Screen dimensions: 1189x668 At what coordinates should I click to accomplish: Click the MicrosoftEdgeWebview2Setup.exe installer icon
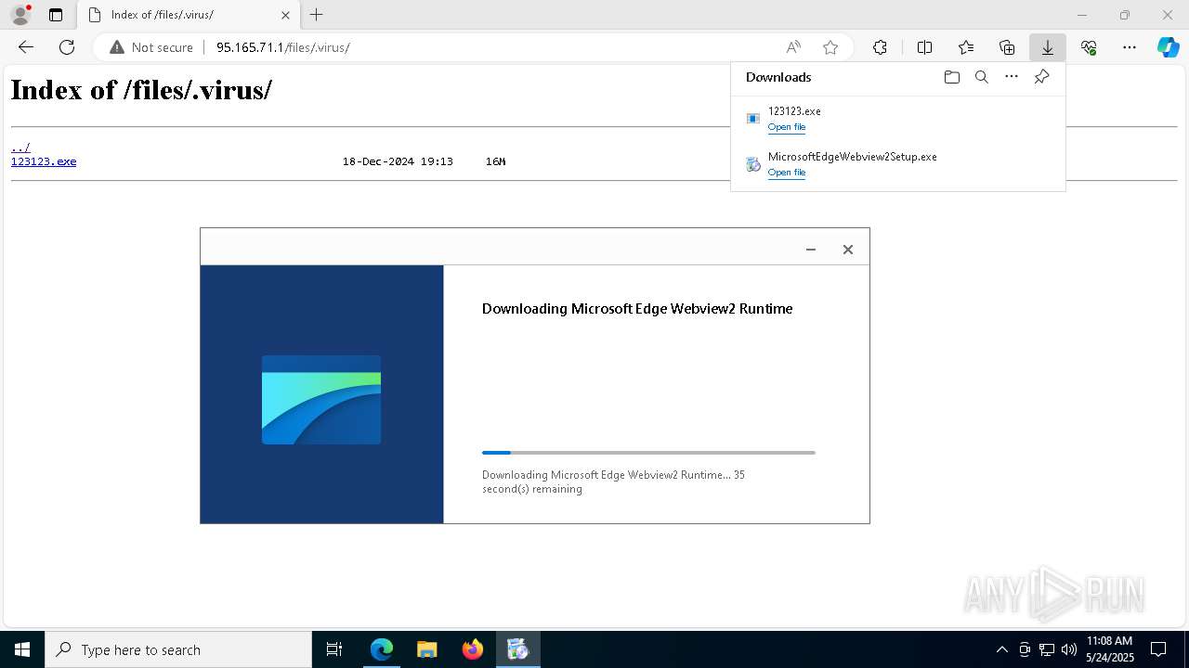[x=753, y=164]
